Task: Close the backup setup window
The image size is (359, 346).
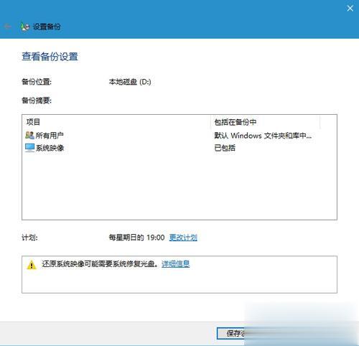Action: tap(350, 9)
